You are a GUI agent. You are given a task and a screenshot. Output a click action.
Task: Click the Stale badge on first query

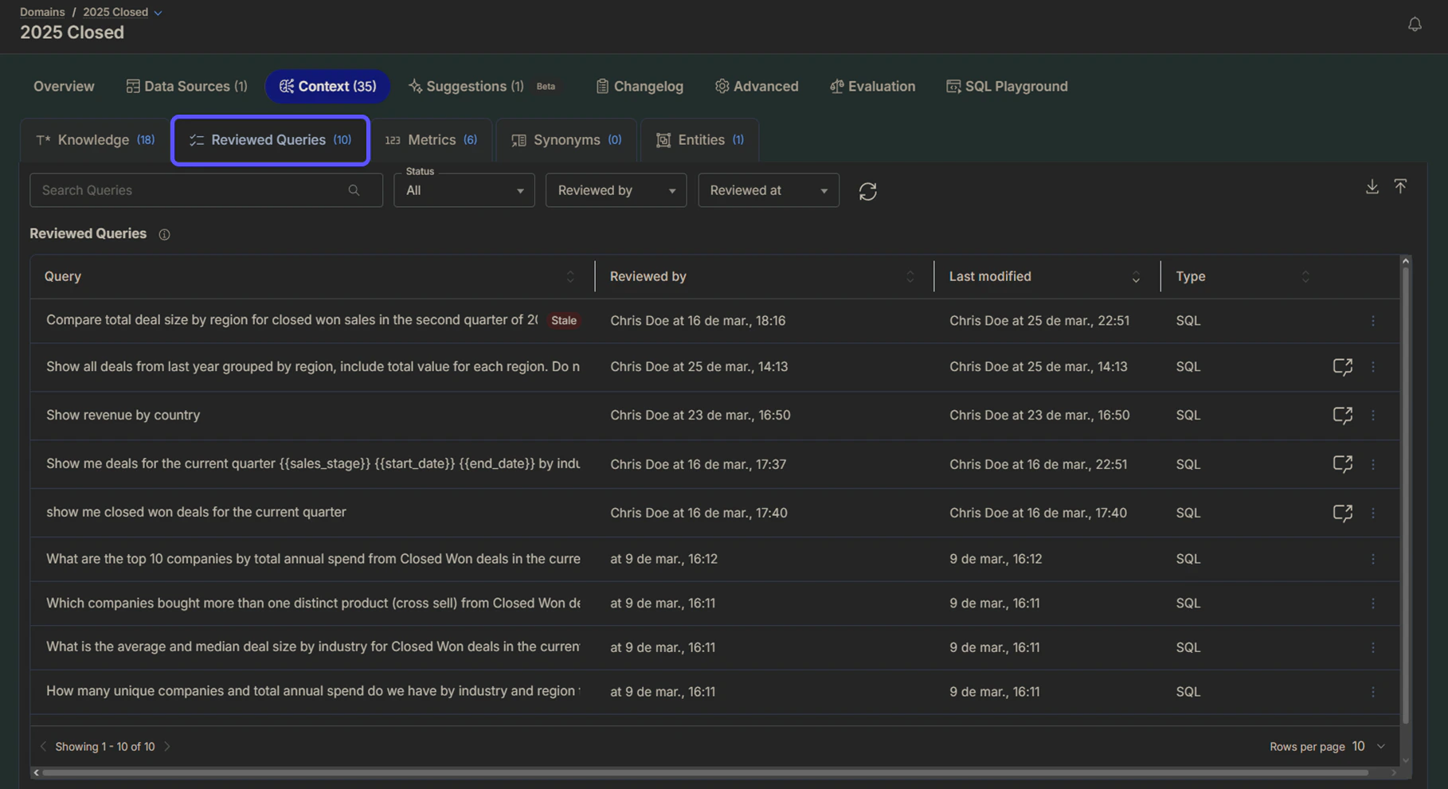click(563, 321)
